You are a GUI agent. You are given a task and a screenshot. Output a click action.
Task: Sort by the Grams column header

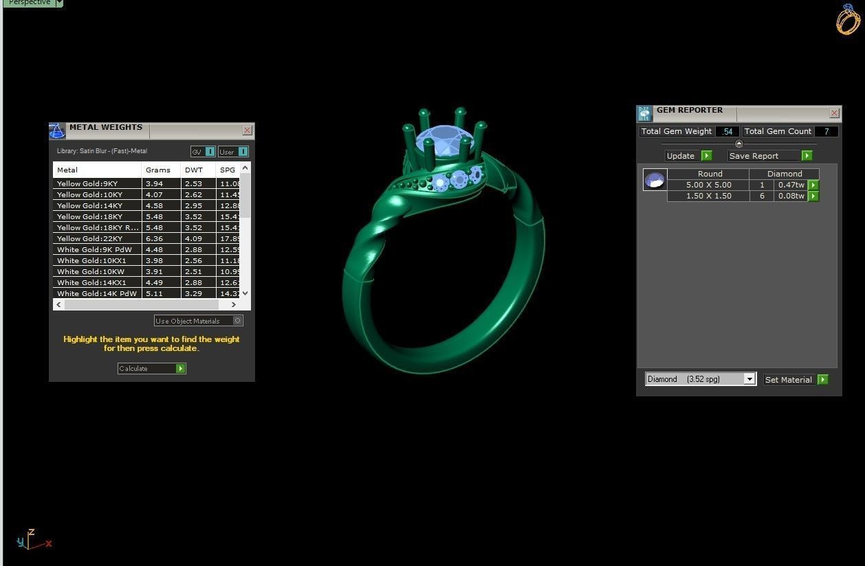click(162, 170)
